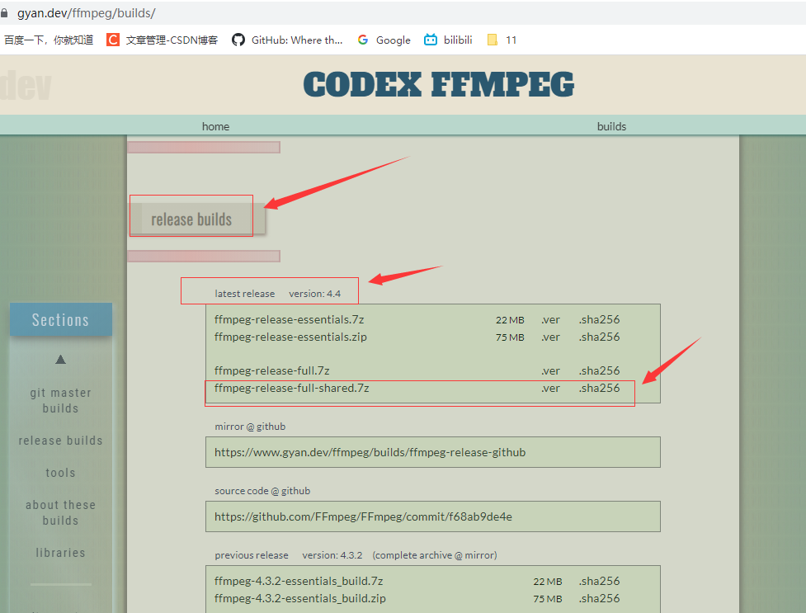
Task: Open .sha256 link for essentials.7z
Action: (600, 319)
